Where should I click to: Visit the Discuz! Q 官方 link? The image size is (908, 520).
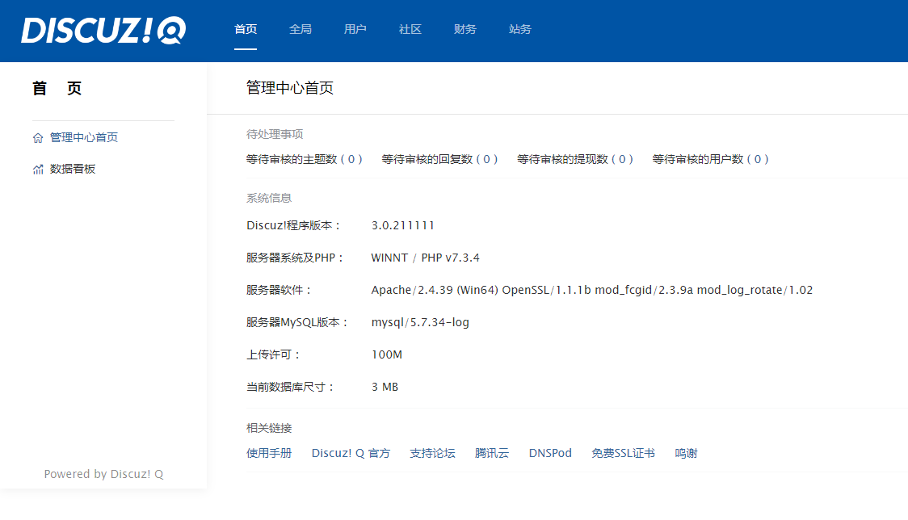pyautogui.click(x=351, y=453)
